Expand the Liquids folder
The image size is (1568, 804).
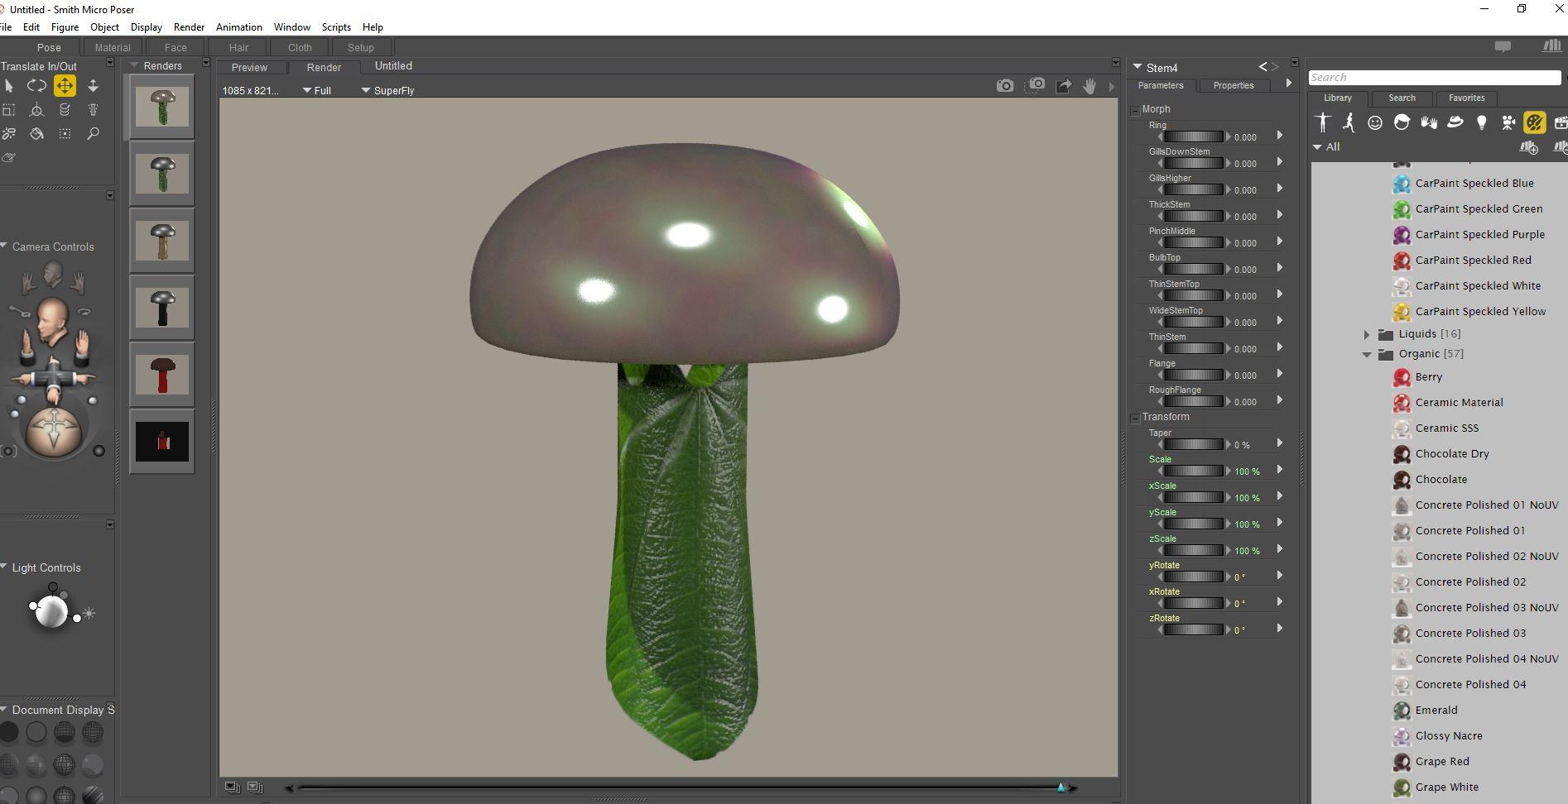click(1367, 334)
